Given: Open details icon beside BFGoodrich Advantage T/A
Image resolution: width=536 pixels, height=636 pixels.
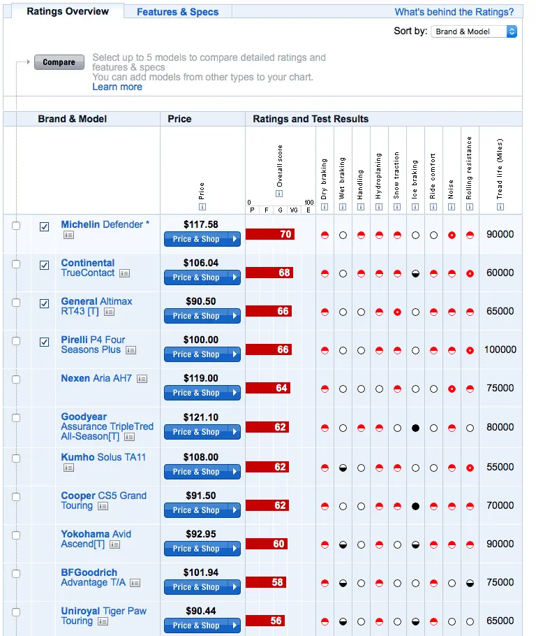Looking at the screenshot, I should coord(135,583).
